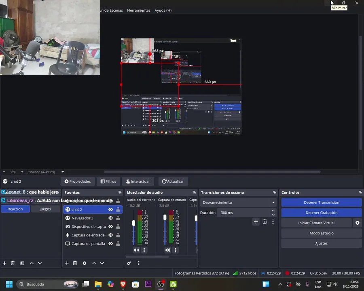The image size is (364, 291).
Task: Add a new scene with the plus icon
Action: [4, 263]
